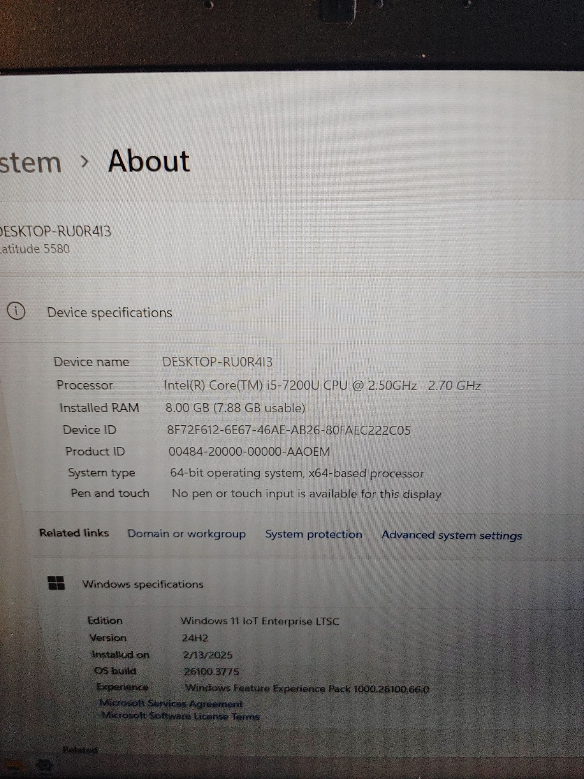Screen dimensions: 584x779
Task: Click the Related links label
Action: coord(74,532)
